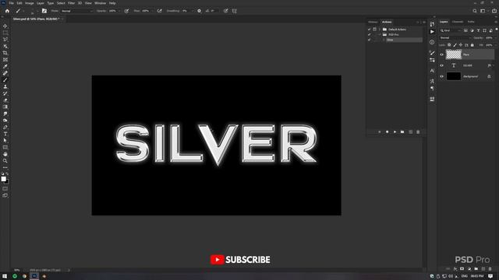This screenshot has width=499, height=280.
Task: Toggle Quick Mask mode icon
Action: pos(5,189)
